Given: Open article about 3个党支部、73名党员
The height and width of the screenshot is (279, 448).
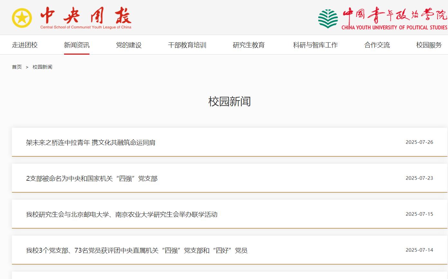Looking at the screenshot, I should coord(136,250).
